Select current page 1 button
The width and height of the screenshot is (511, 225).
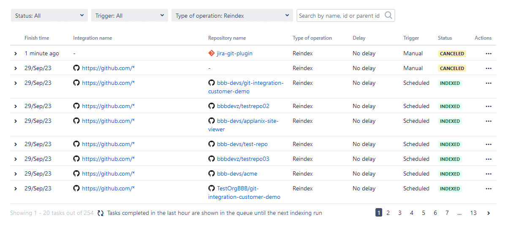(379, 213)
